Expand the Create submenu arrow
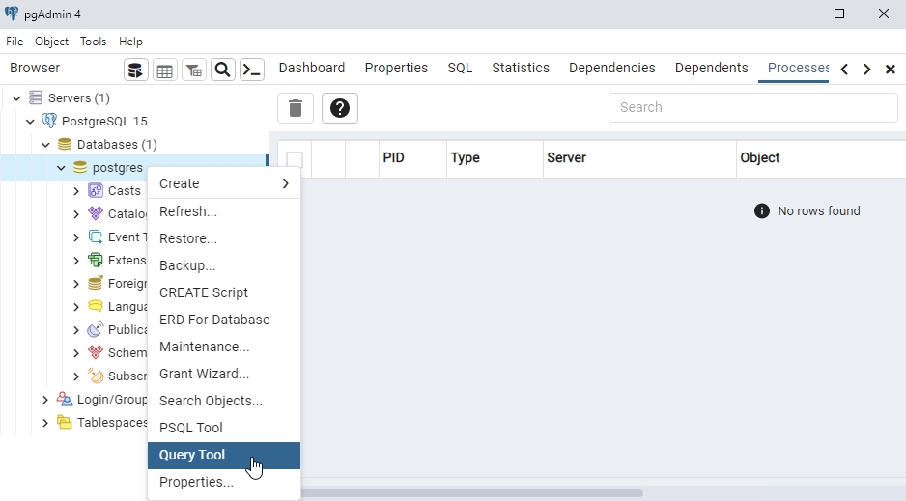Screen dimensions: 906x501 coord(286,183)
